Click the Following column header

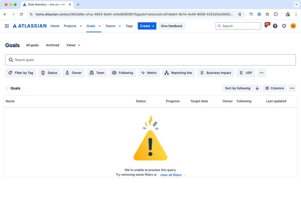pyautogui.click(x=244, y=101)
